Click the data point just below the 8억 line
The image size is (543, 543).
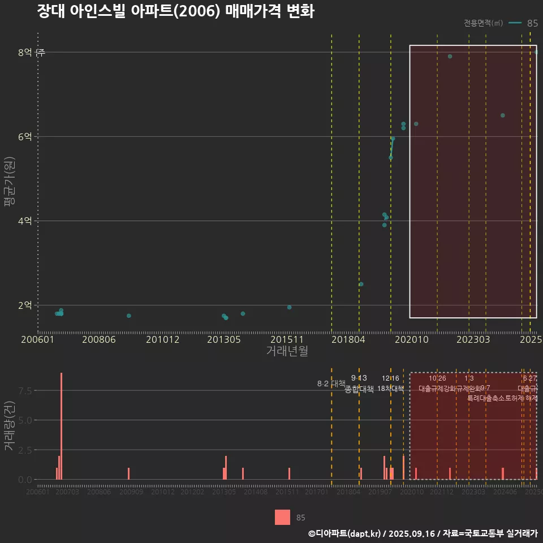coord(450,57)
